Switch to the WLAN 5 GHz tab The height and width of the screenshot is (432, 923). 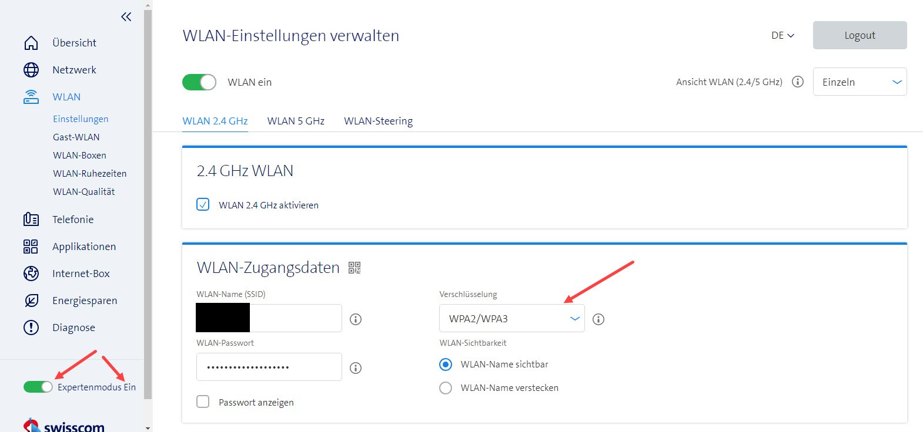tap(296, 121)
